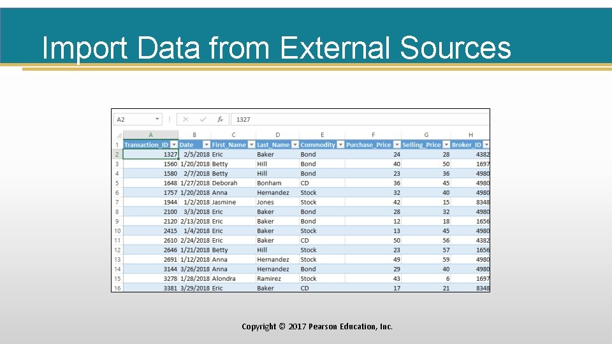
Task: Click the last name cell Bonham
Action: point(277,183)
